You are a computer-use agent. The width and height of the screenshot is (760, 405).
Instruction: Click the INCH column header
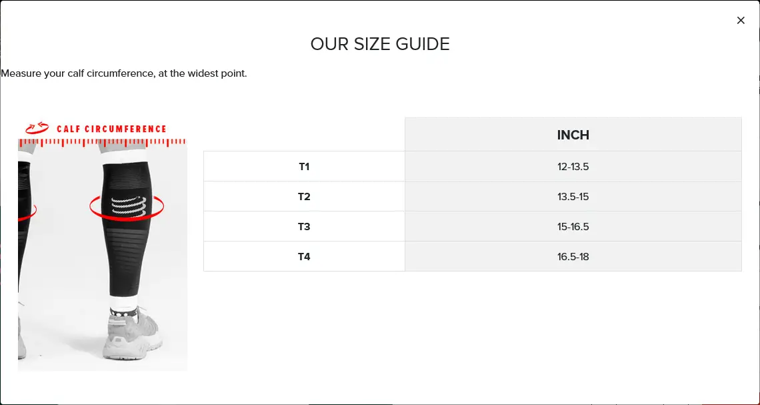[573, 134]
